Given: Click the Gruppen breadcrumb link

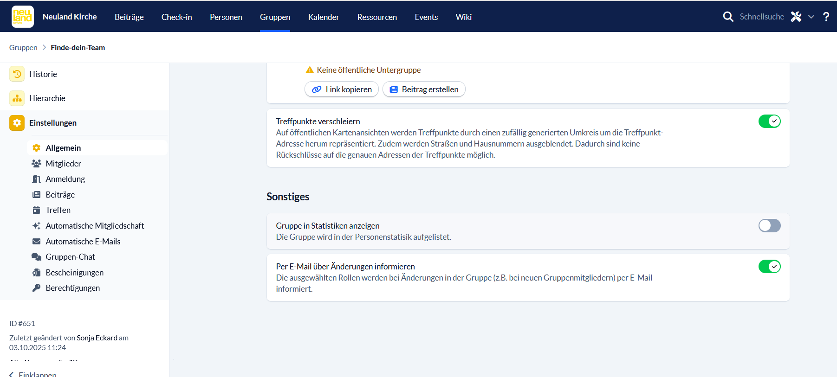Looking at the screenshot, I should click(23, 48).
